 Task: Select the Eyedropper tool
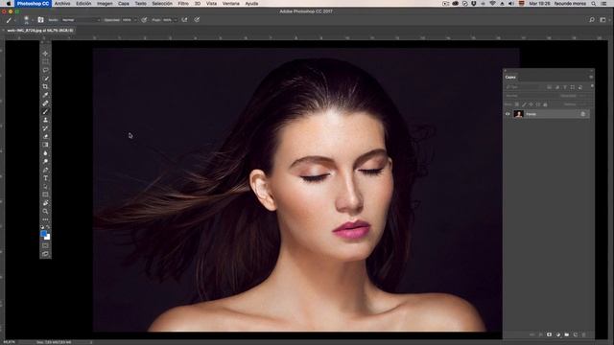point(45,95)
